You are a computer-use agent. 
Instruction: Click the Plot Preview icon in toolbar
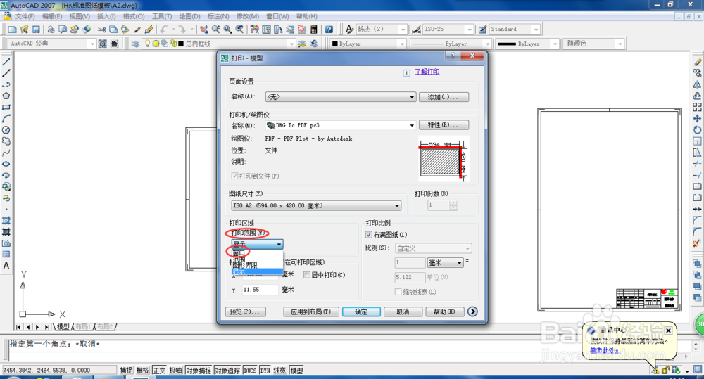[63, 29]
